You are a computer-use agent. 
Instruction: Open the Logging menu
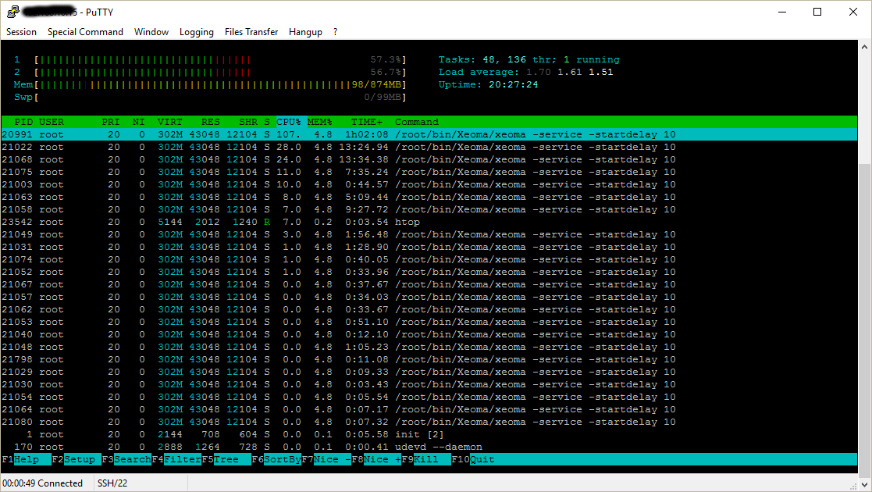[x=196, y=32]
